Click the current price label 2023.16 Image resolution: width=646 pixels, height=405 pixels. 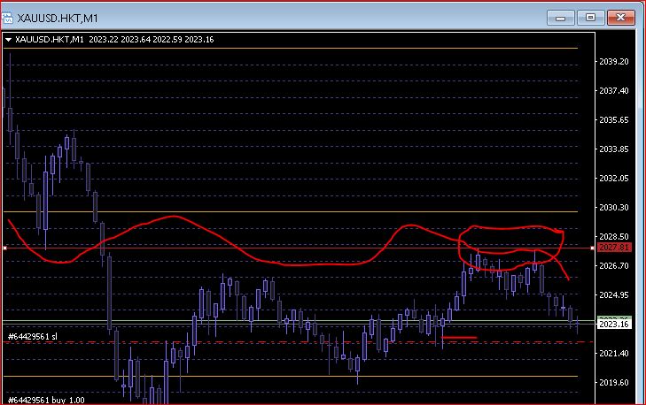pos(614,324)
